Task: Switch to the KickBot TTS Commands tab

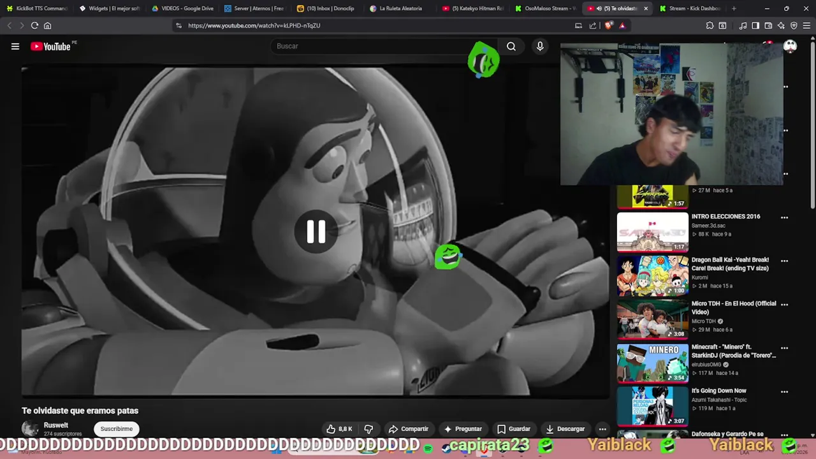Action: (x=36, y=8)
